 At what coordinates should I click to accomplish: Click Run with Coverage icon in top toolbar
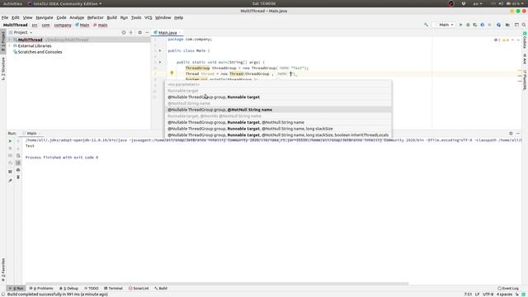point(475,25)
